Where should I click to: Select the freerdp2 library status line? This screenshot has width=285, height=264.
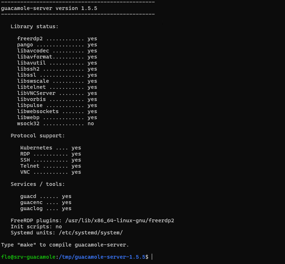(x=57, y=39)
